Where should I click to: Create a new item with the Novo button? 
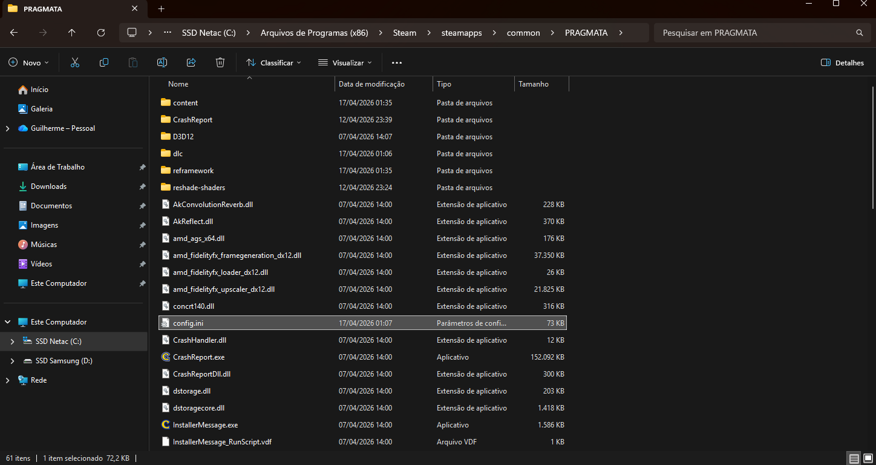(28, 62)
